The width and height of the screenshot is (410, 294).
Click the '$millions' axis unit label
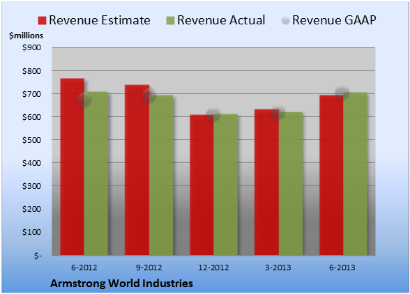point(26,36)
